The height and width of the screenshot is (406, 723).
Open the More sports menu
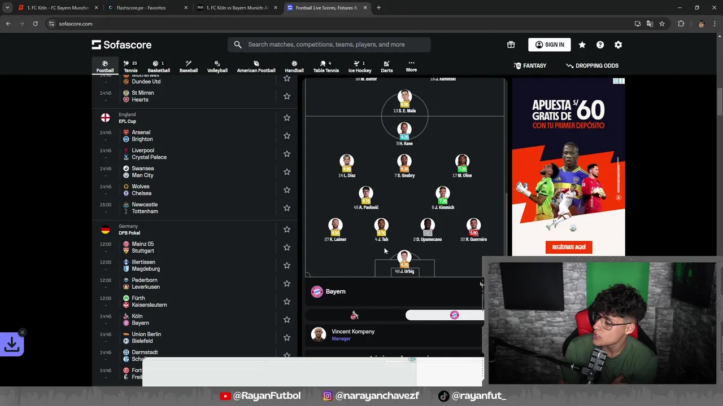[x=411, y=67]
